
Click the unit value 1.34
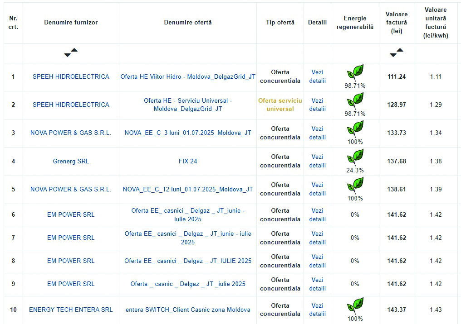pos(436,133)
